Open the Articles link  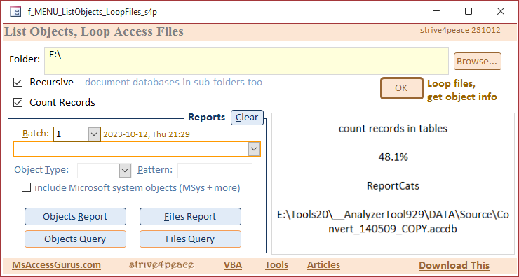point(323,265)
